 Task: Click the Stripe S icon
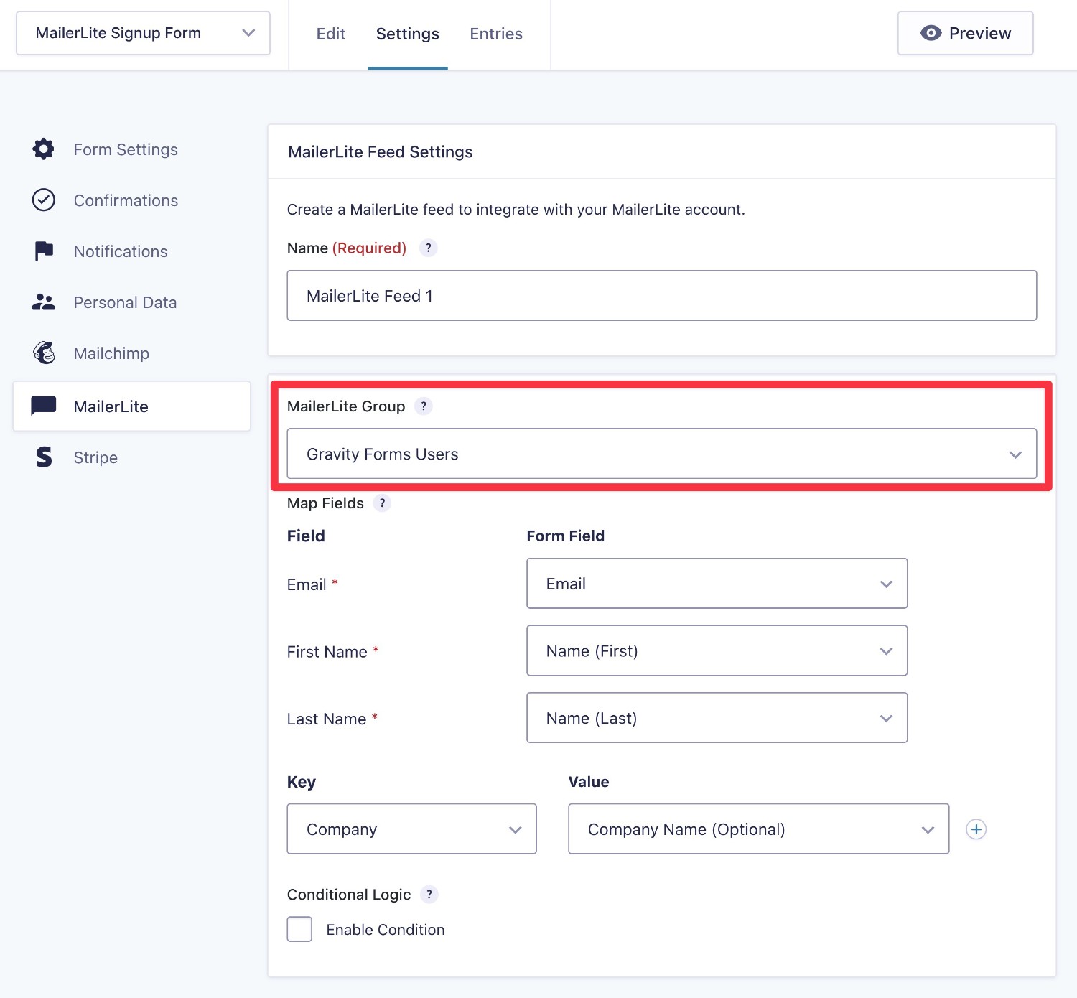44,457
